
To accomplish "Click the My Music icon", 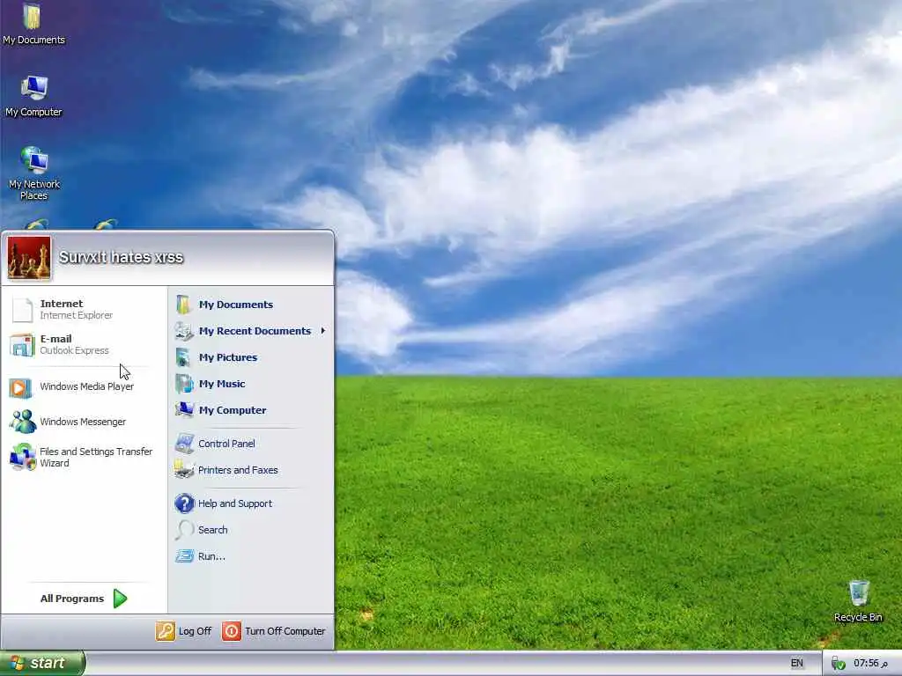I will 184,384.
